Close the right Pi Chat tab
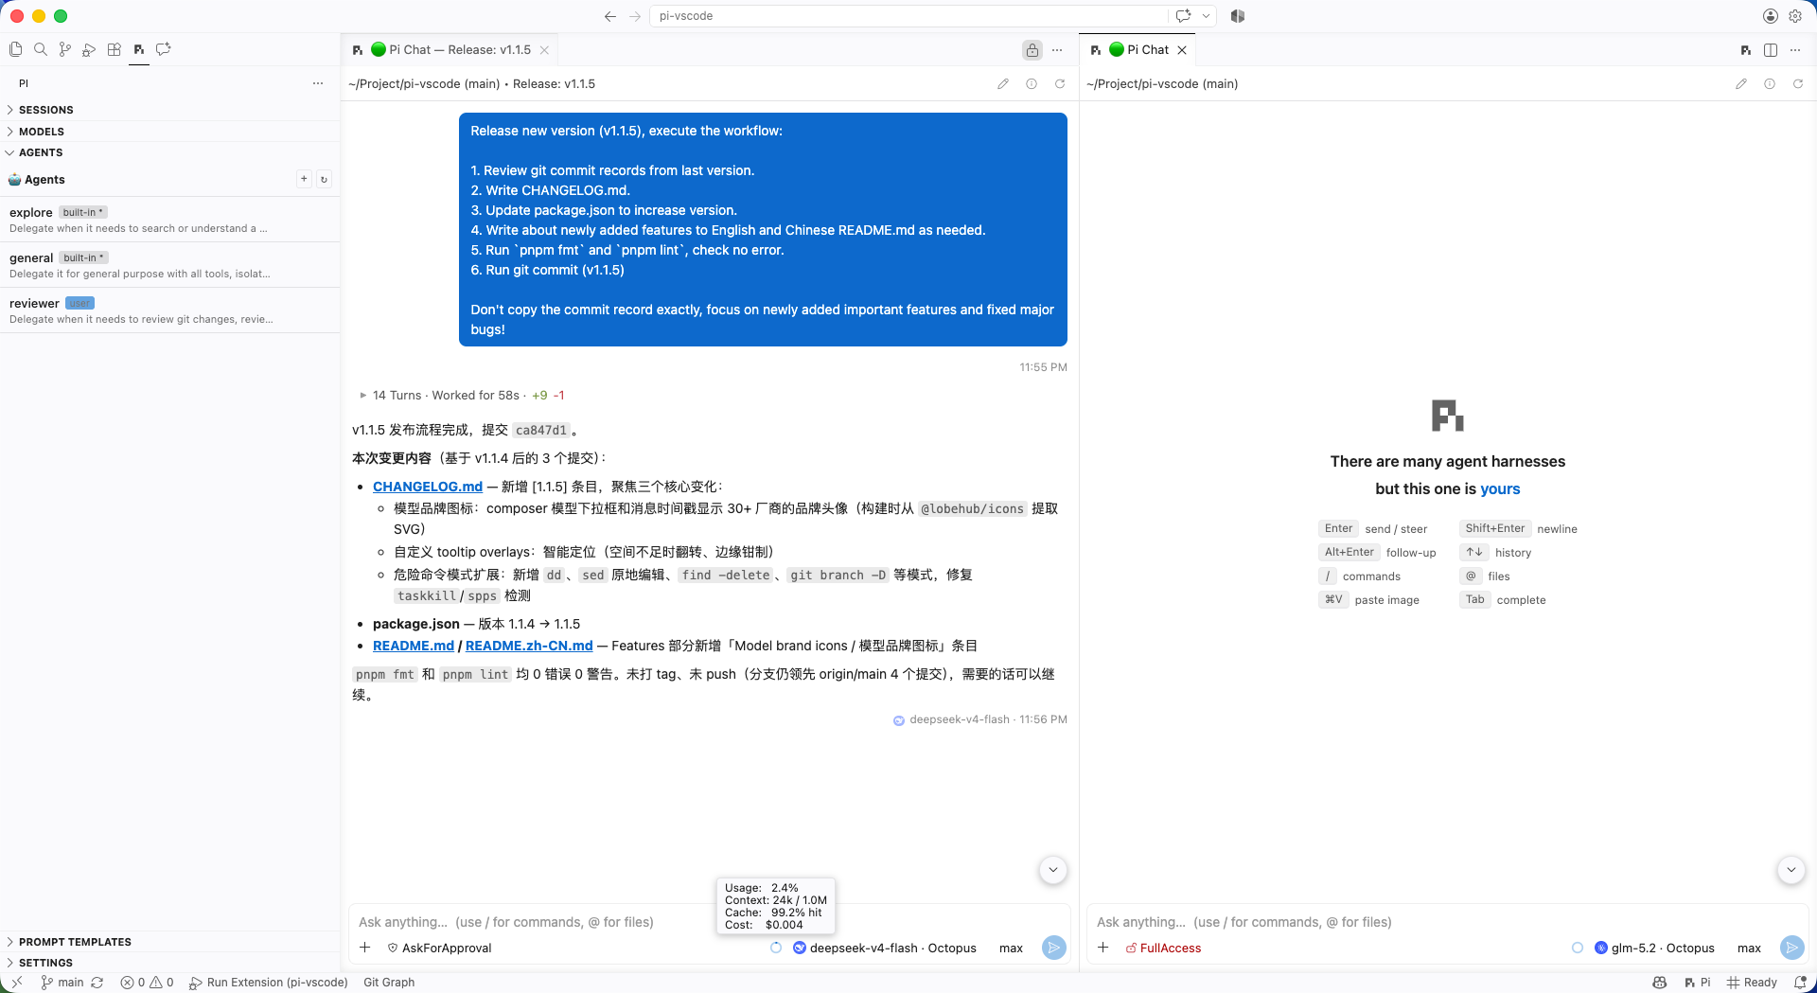The width and height of the screenshot is (1817, 993). pos(1182,50)
